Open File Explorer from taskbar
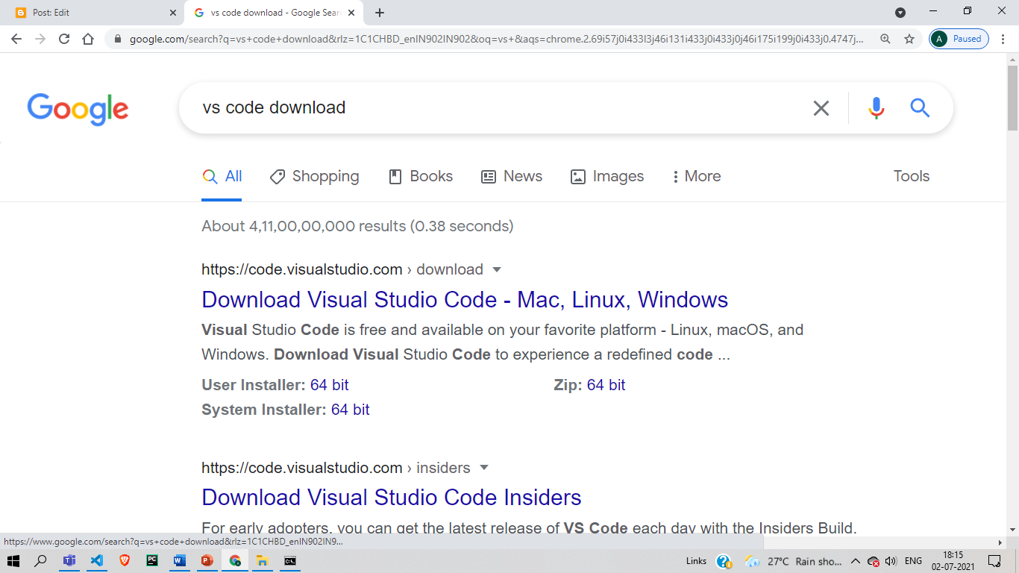This screenshot has height=573, width=1019. [263, 561]
